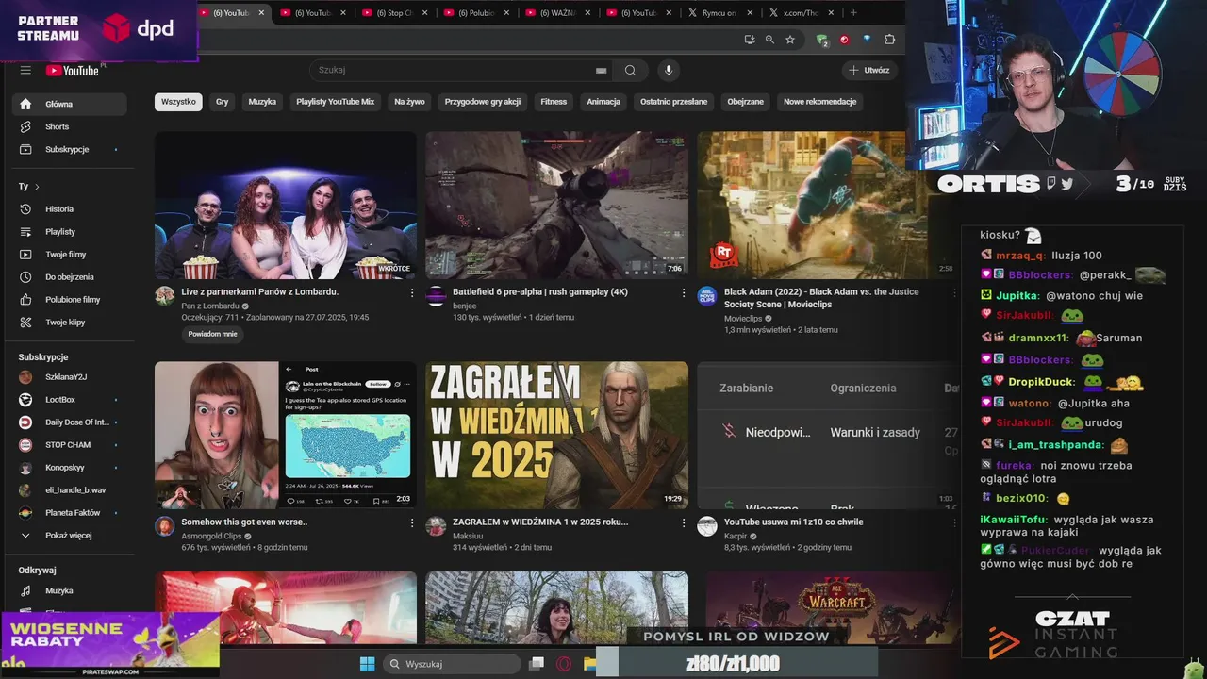Image resolution: width=1207 pixels, height=679 pixels.
Task: Select the Wszystko filter chip
Action: [x=178, y=102]
